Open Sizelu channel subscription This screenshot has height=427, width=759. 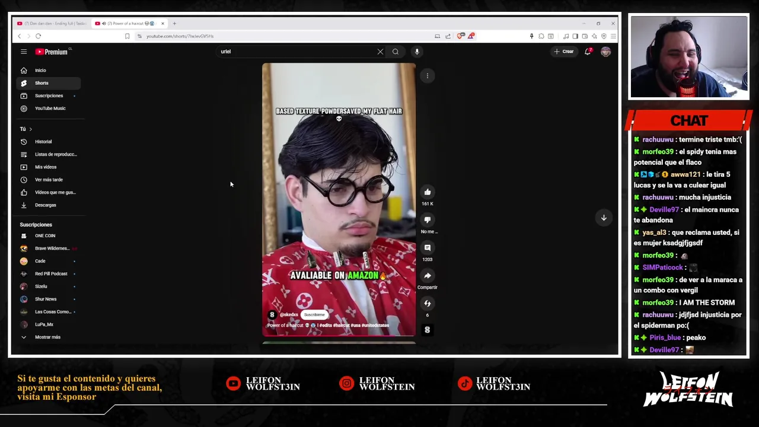point(49,286)
